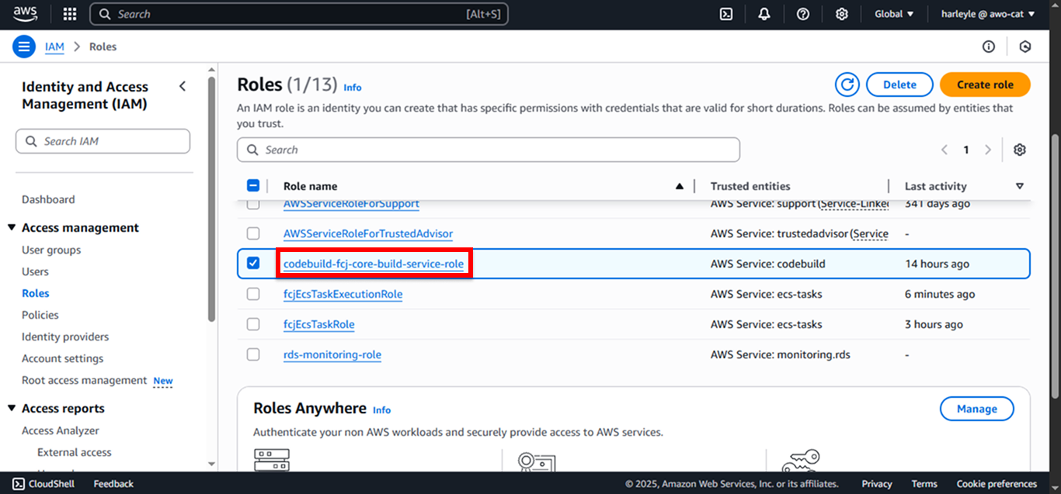Click '14 hours ago' last activity text
1061x494 pixels.
coord(937,264)
